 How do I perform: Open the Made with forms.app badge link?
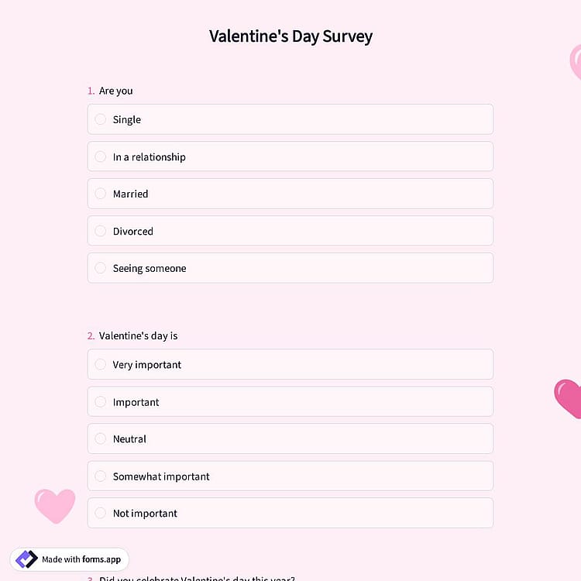point(69,559)
